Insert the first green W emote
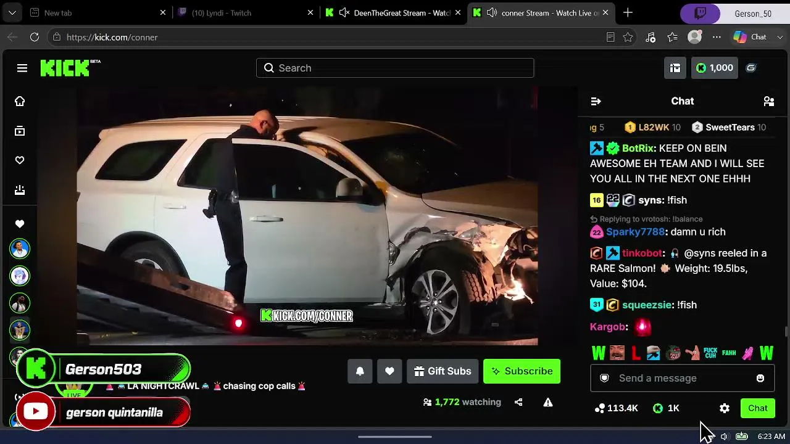 click(x=599, y=353)
